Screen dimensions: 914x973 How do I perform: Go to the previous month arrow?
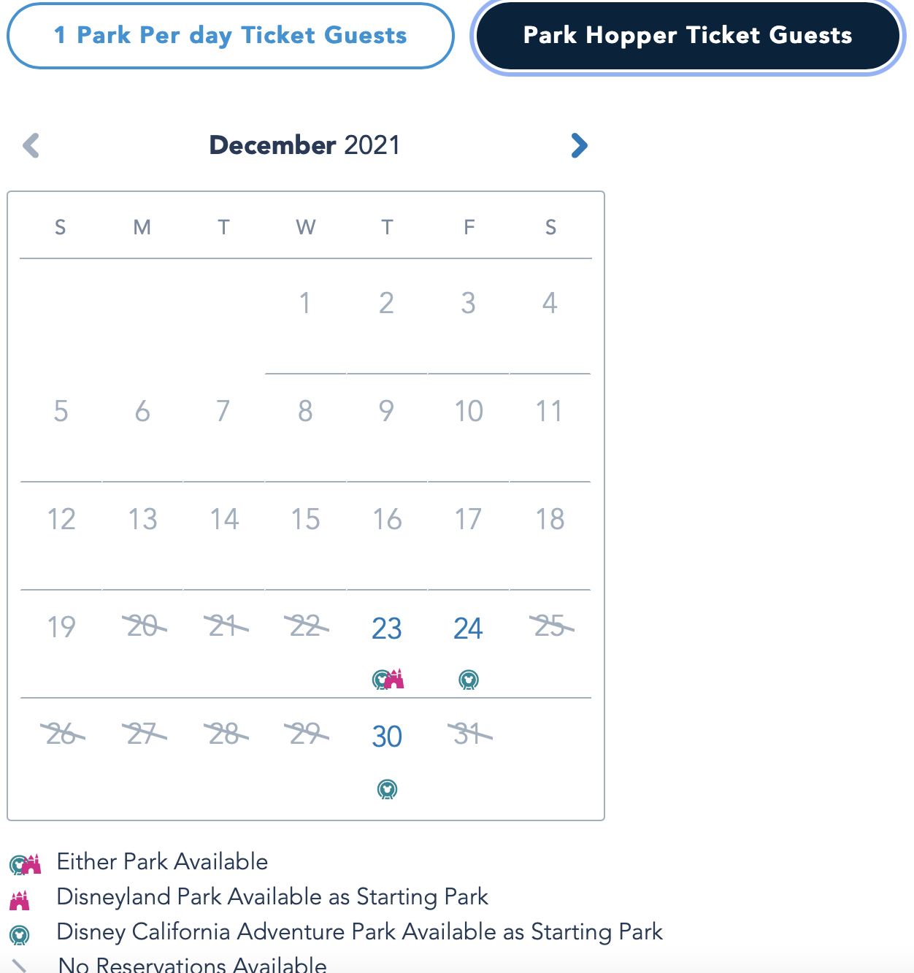[31, 145]
